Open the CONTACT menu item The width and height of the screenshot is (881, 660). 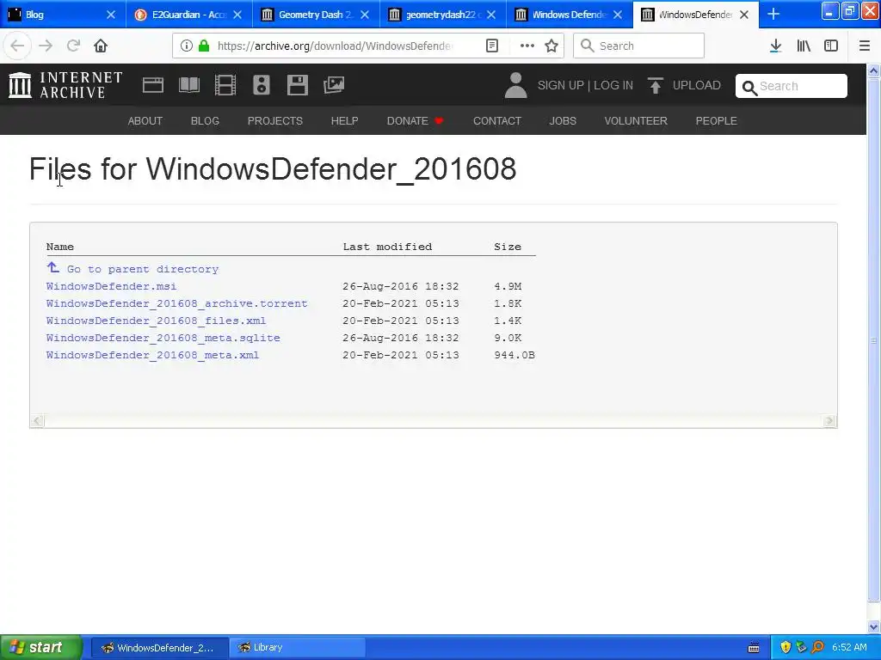pyautogui.click(x=497, y=120)
